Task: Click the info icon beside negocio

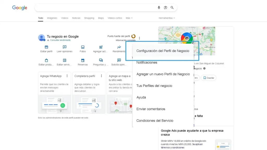Action: pos(204,69)
